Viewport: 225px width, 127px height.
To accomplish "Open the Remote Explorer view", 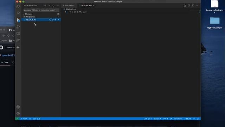I will click(18, 34).
